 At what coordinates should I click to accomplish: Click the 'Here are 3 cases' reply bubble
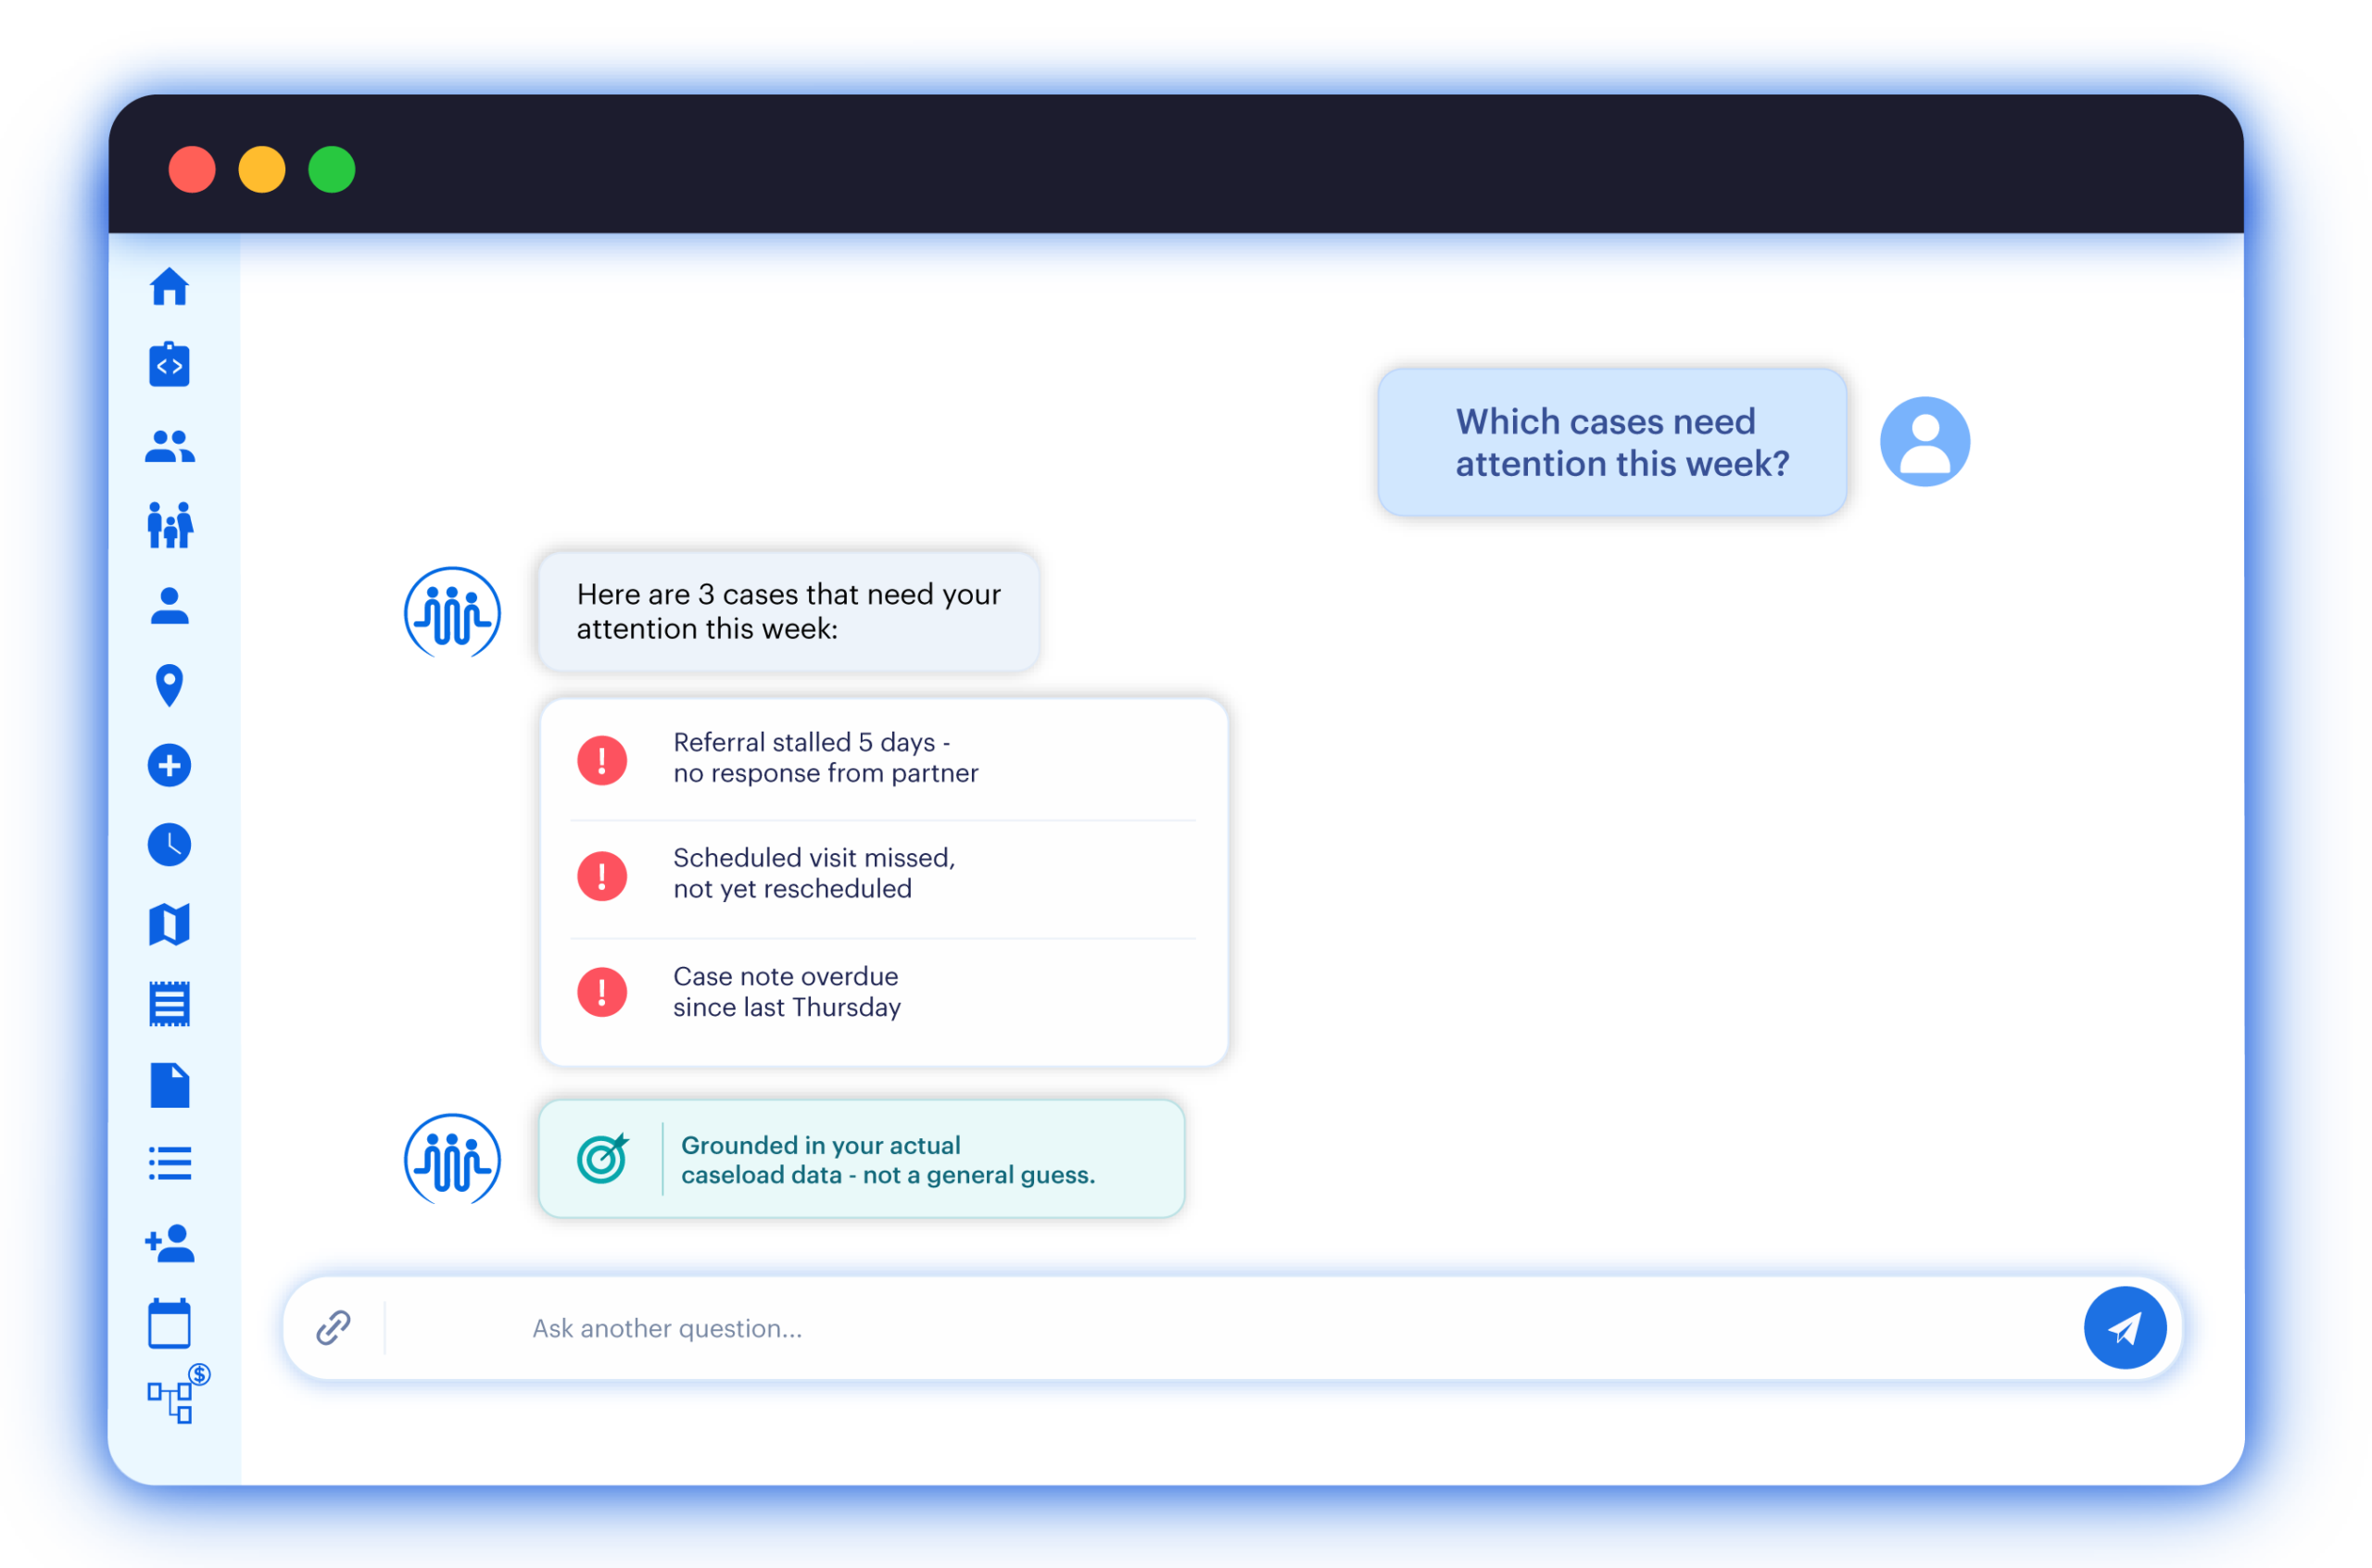pos(789,611)
